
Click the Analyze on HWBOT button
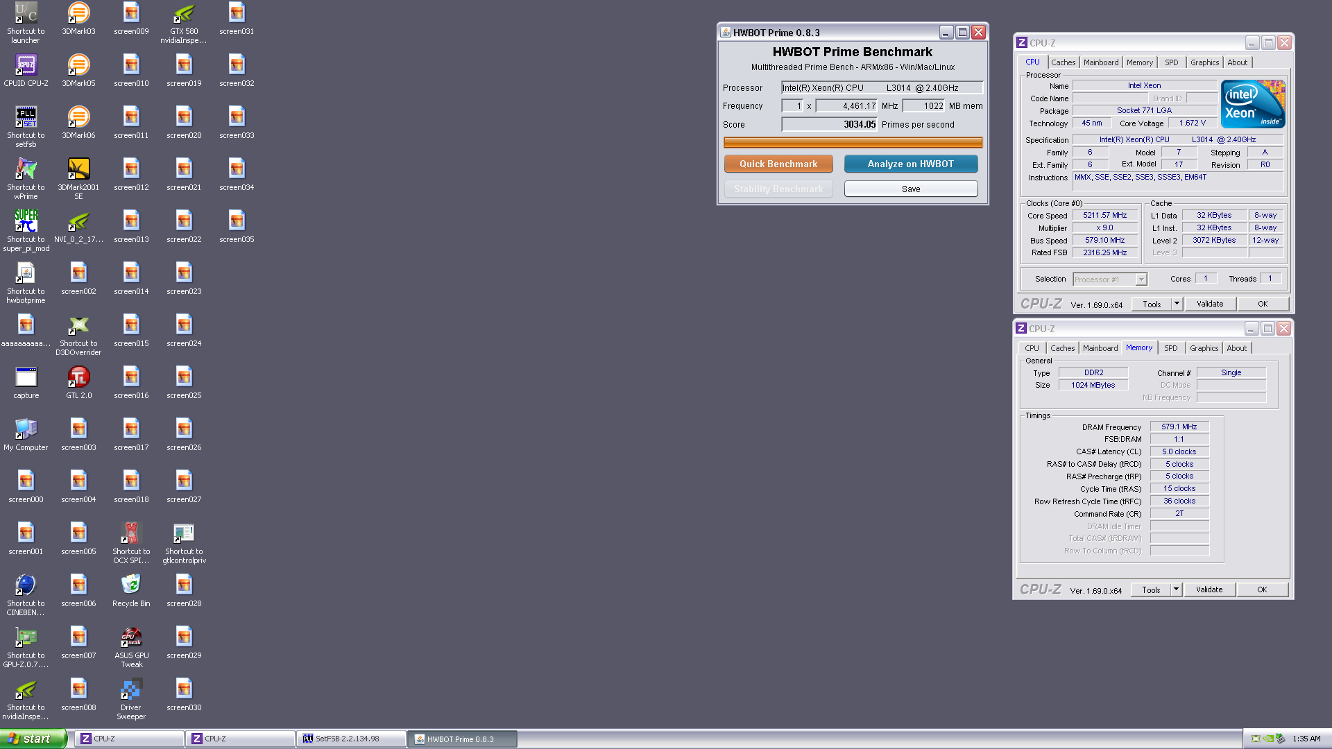click(910, 164)
